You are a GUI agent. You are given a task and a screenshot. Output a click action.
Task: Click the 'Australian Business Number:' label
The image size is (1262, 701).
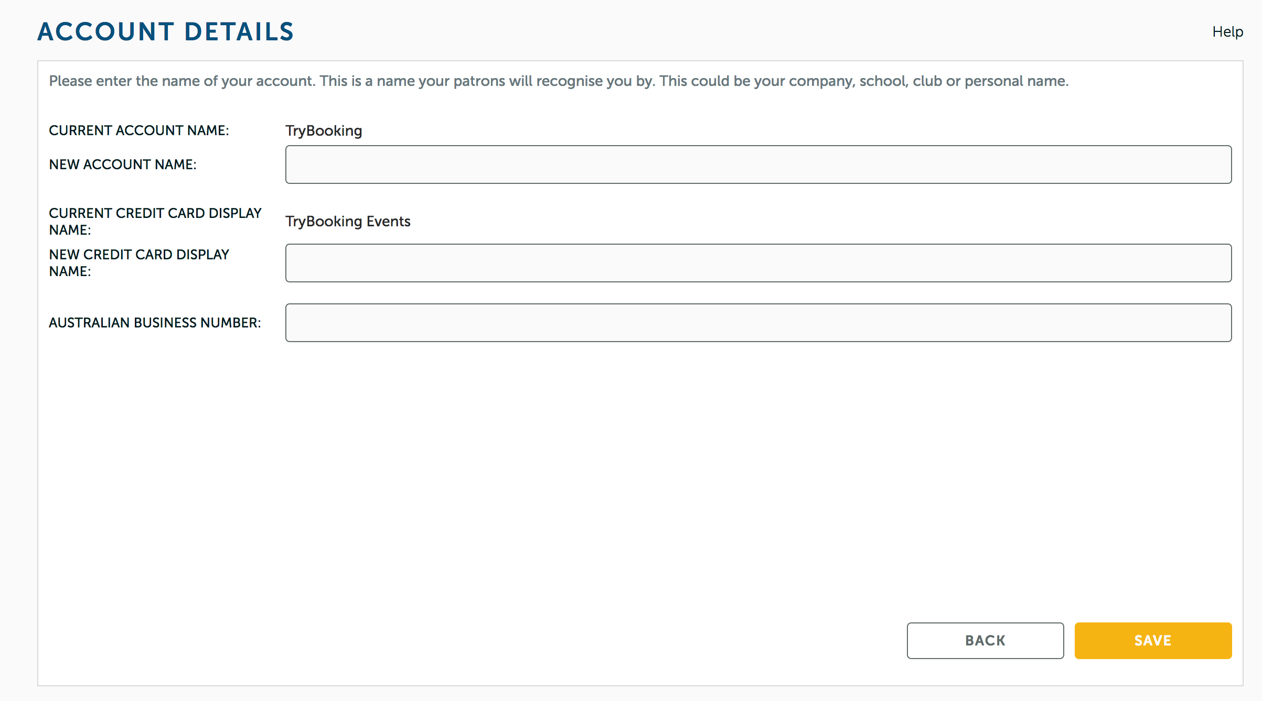(155, 323)
